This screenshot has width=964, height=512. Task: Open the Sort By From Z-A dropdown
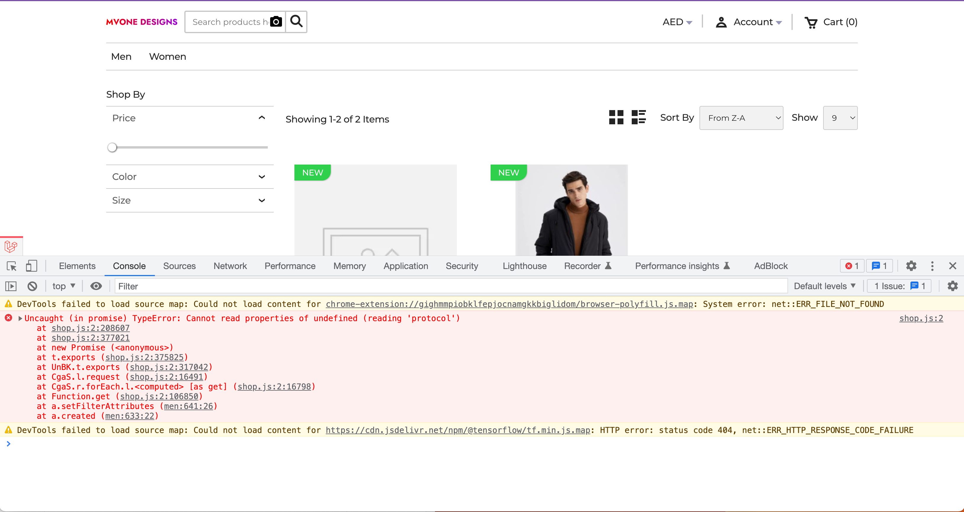[x=741, y=117]
